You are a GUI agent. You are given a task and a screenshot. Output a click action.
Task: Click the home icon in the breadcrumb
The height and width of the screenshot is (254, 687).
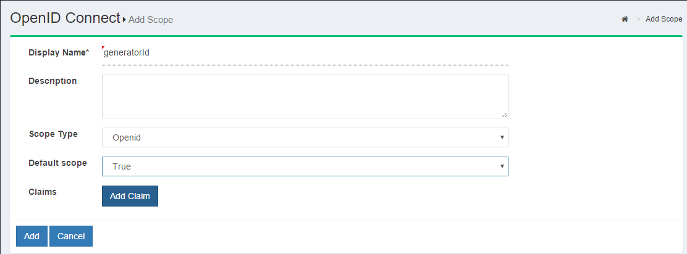point(625,19)
